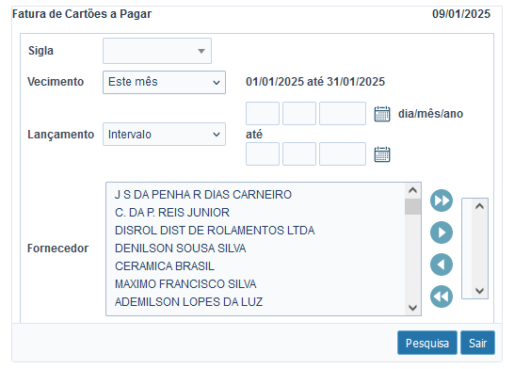Select CERAMICA BRASIL in Fornecedor list
This screenshot has width=514, height=369.
point(165,266)
